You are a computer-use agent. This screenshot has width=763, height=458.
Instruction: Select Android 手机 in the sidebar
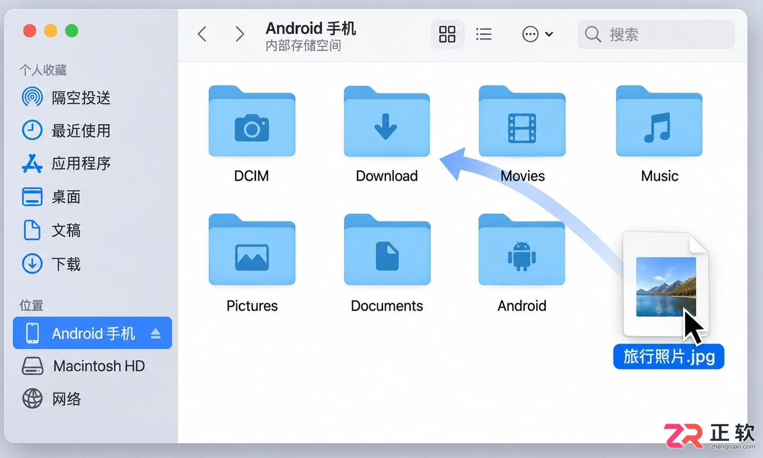(92, 333)
